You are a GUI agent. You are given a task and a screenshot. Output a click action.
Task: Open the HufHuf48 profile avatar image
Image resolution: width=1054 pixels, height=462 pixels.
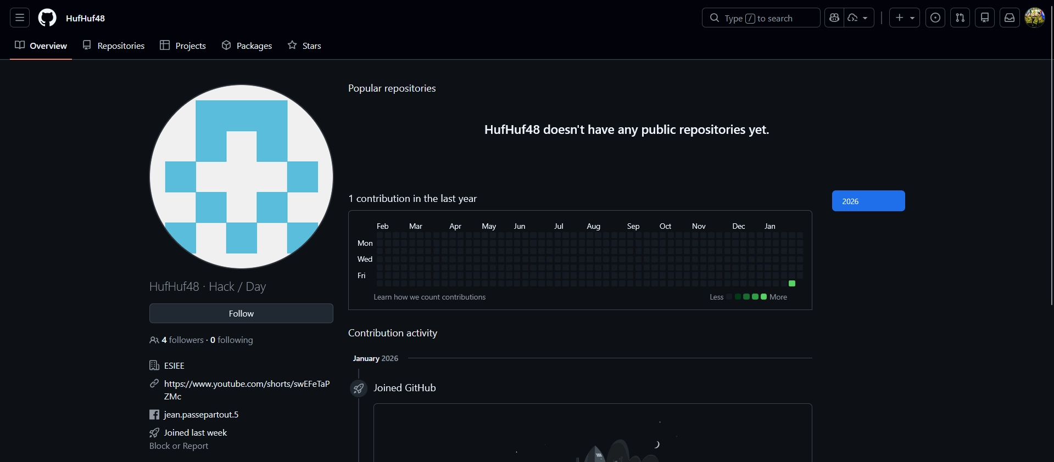tap(241, 177)
